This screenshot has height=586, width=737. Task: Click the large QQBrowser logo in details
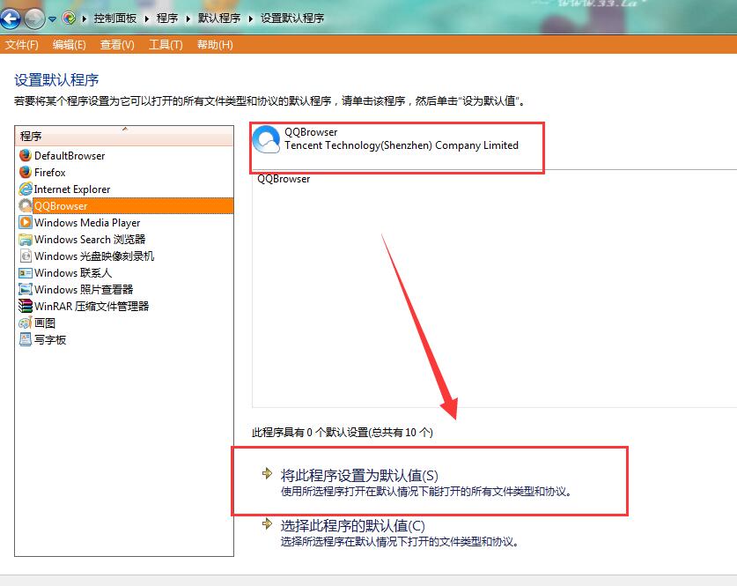pos(266,139)
